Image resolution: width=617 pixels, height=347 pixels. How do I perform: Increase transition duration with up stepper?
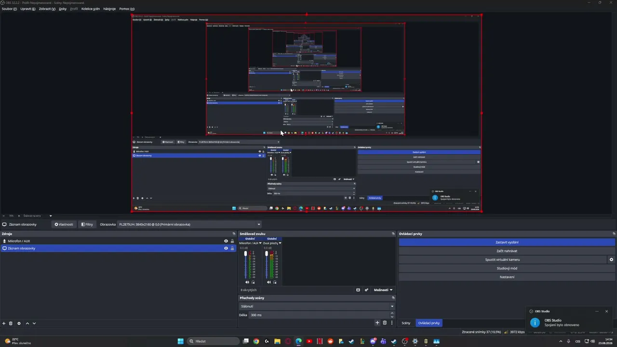tap(392, 313)
